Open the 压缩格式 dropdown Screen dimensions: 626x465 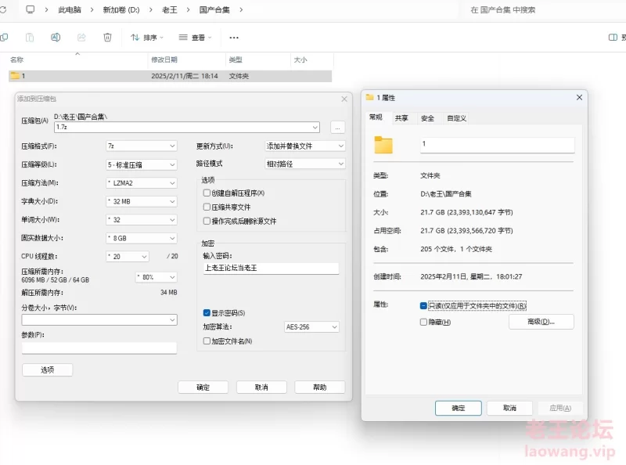(x=142, y=146)
